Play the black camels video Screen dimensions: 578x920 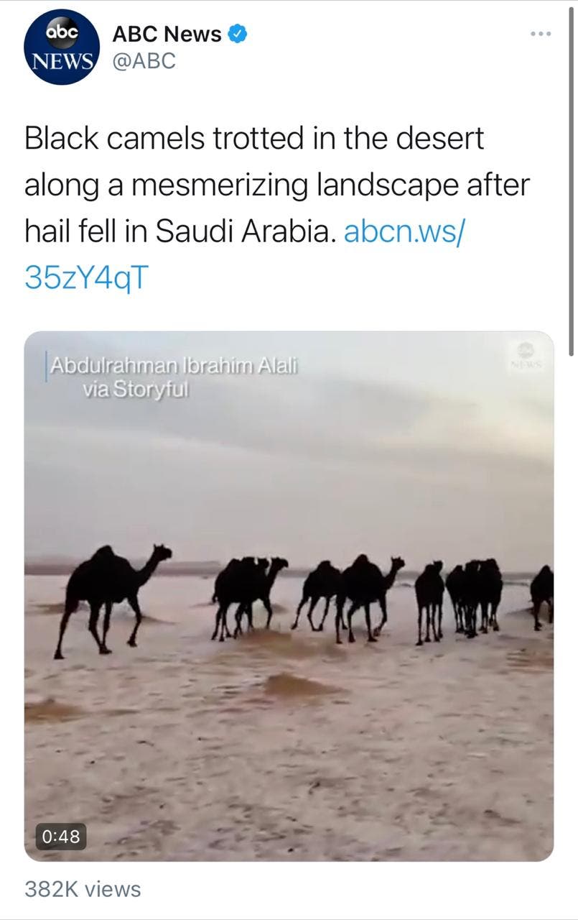pyautogui.click(x=289, y=596)
